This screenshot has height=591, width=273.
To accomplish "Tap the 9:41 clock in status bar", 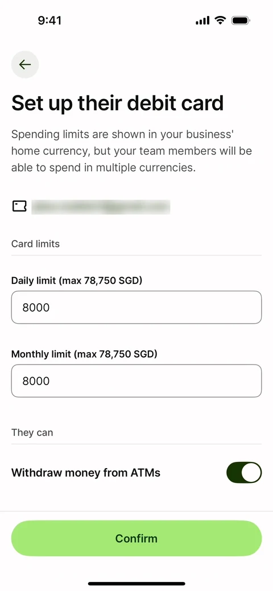I will (x=49, y=20).
